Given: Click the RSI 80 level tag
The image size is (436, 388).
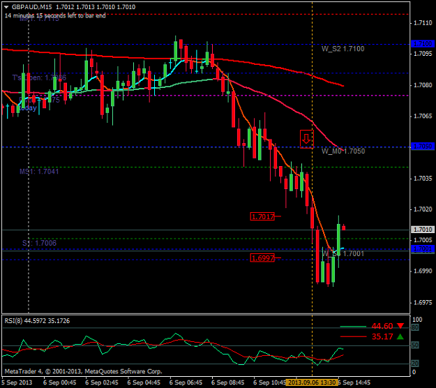Looking at the screenshot, I should click(x=415, y=328).
